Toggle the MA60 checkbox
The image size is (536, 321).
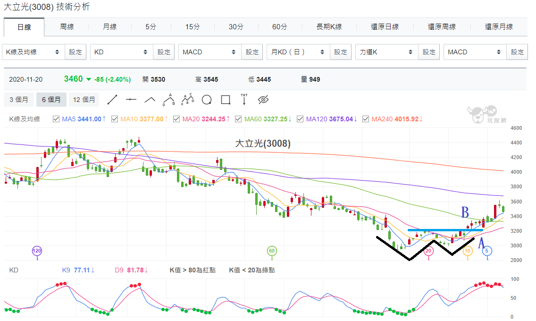pyautogui.click(x=238, y=119)
